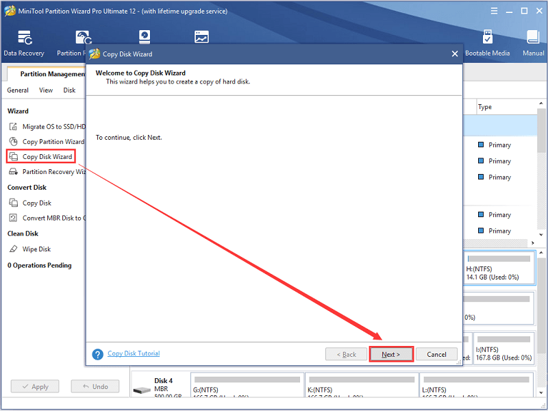548x411 pixels.
Task: Minimize the MiniTool Partition Wizard window
Action: 509,11
